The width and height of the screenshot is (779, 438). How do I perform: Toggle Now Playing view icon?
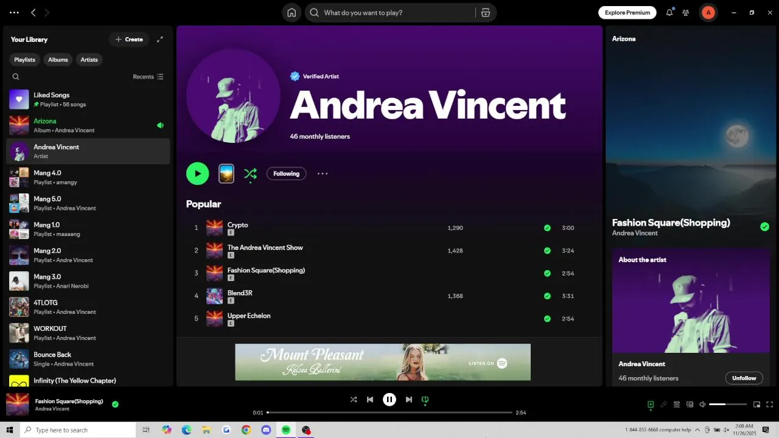[651, 405]
